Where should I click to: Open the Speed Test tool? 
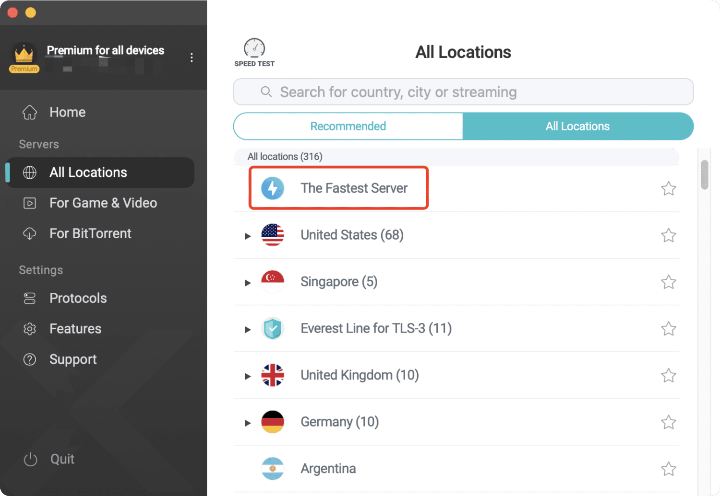click(x=254, y=52)
